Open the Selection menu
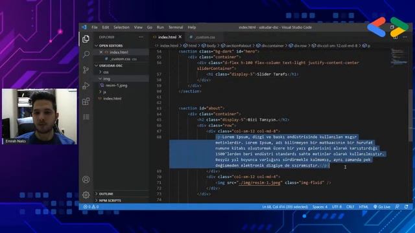The image size is (415, 233). (x=121, y=27)
